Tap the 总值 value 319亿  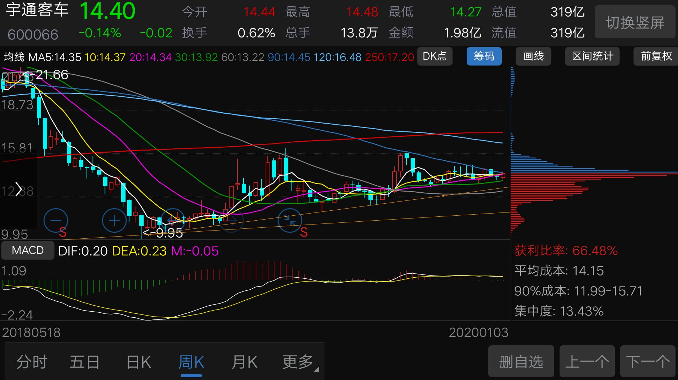click(x=567, y=12)
